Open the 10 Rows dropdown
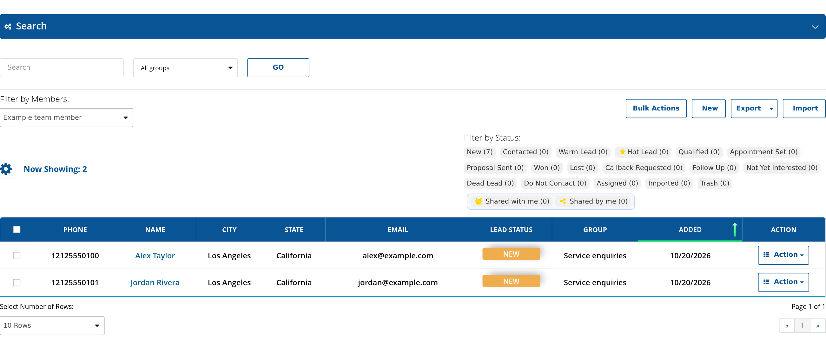This screenshot has width=826, height=340. click(52, 325)
